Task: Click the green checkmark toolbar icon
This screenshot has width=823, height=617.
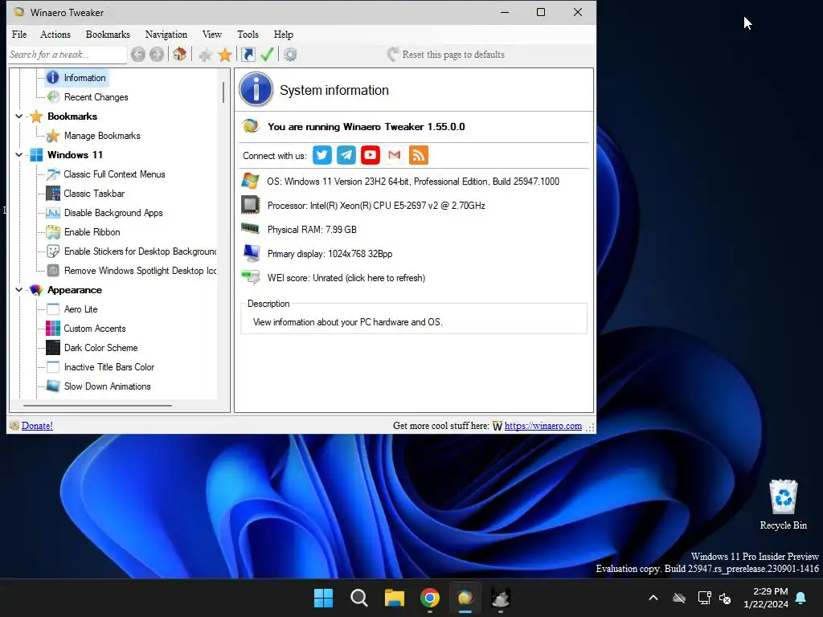Action: [x=267, y=54]
